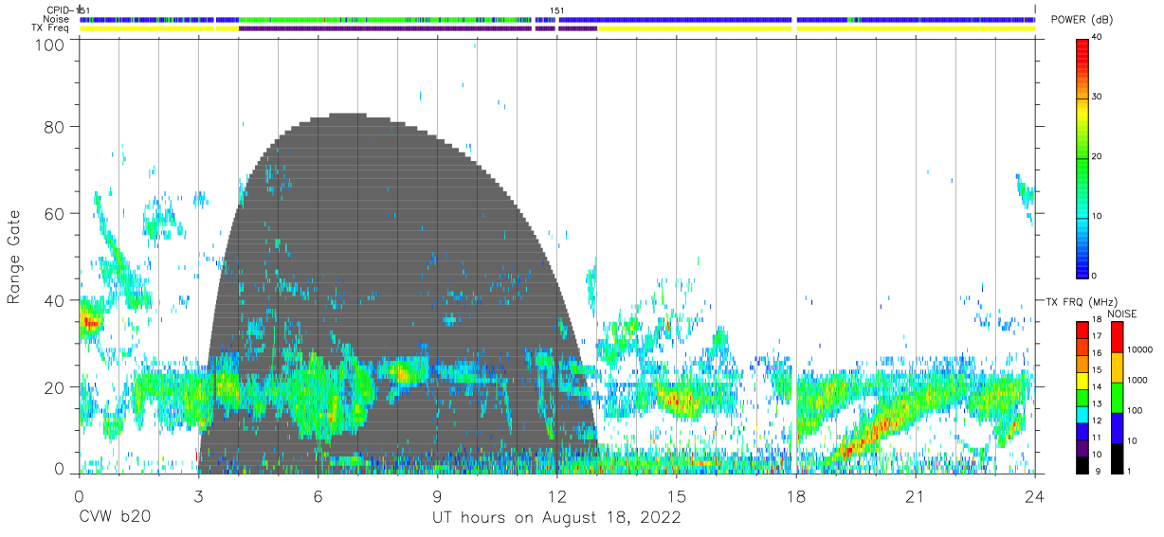Image resolution: width=1164 pixels, height=537 pixels.
Task: Click x-axis hour label 24
Action: [x=1035, y=497]
